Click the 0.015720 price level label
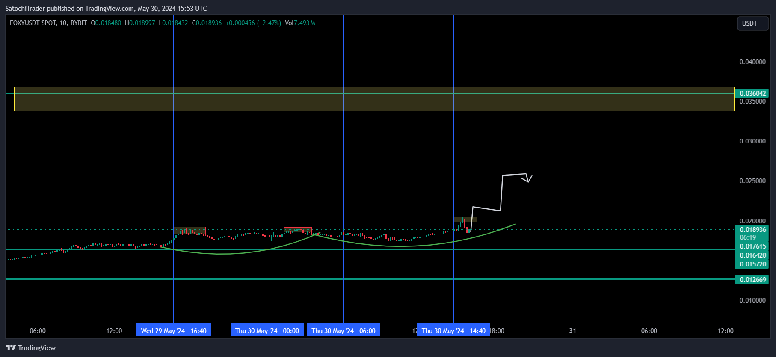 752,264
